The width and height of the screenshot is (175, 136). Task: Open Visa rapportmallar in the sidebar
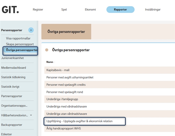[18, 38]
